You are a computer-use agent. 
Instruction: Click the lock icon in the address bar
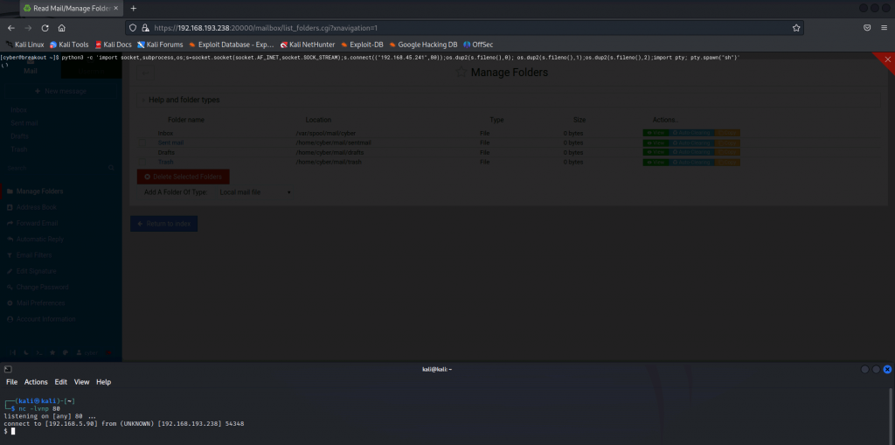click(x=145, y=27)
